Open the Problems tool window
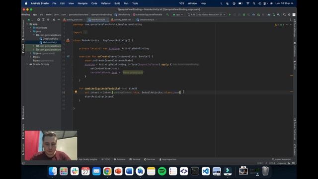318x179 pixels. tap(120, 159)
